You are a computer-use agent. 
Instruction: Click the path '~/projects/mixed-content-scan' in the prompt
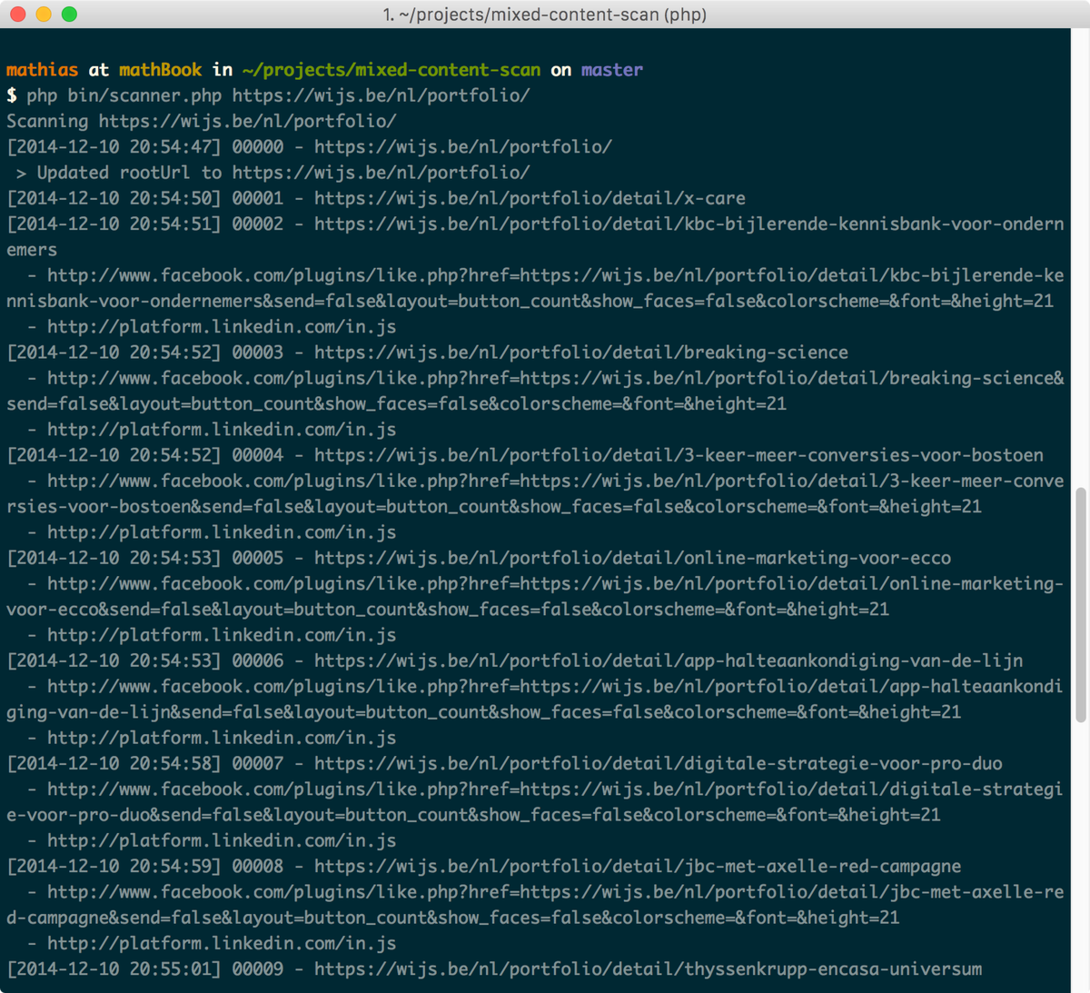tap(391, 70)
